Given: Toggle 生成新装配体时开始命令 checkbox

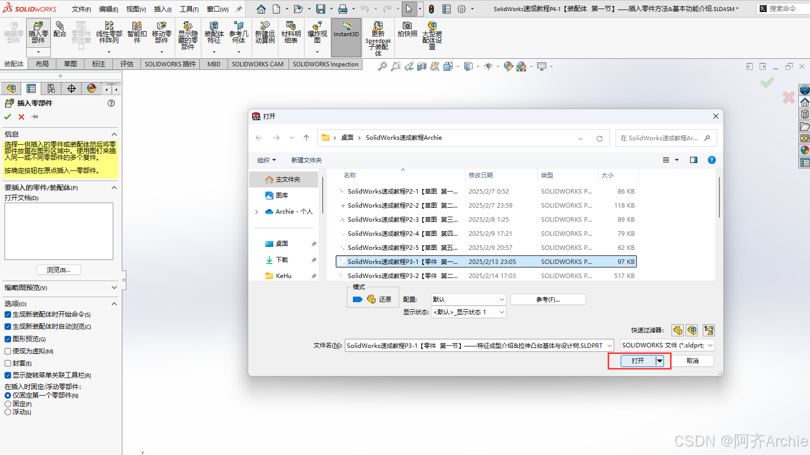Looking at the screenshot, I should click(x=8, y=315).
